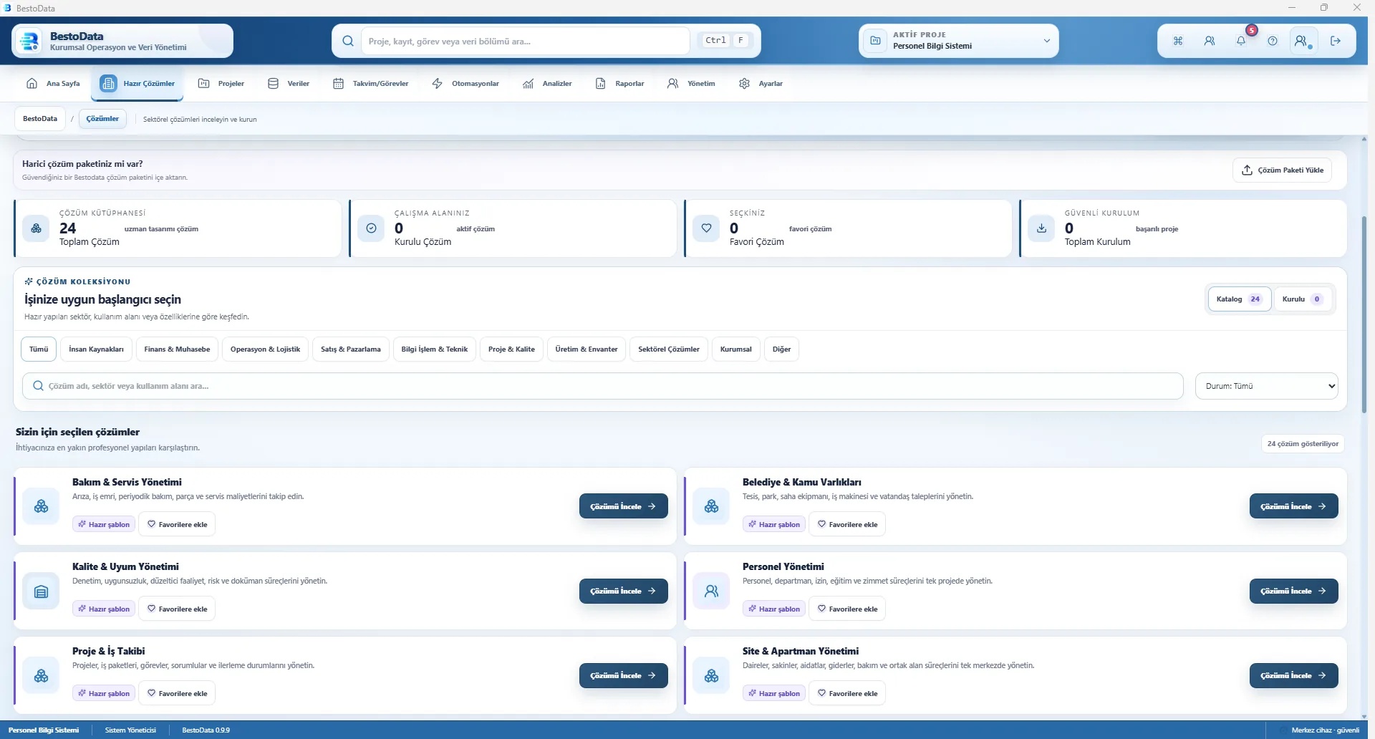This screenshot has width=1375, height=739.
Task: Click the Kalite & Uyum Yönetimi card icon
Action: point(41,591)
